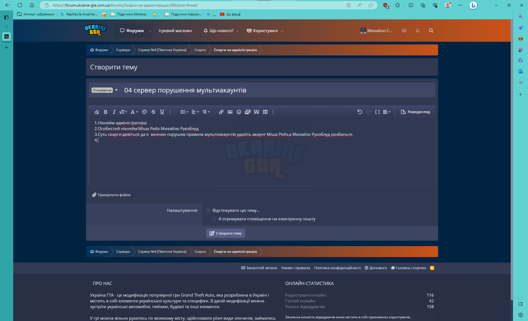Open the Форуми navigation tab

click(132, 31)
